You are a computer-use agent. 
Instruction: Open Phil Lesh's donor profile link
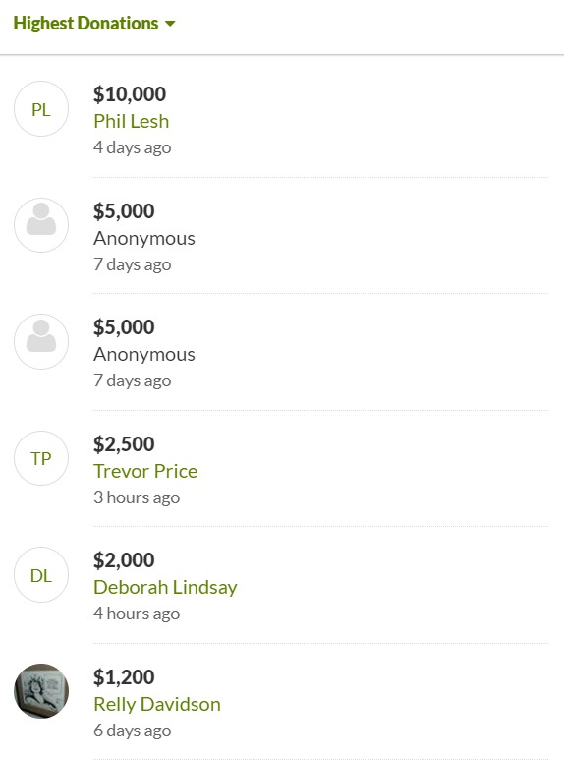[132, 121]
